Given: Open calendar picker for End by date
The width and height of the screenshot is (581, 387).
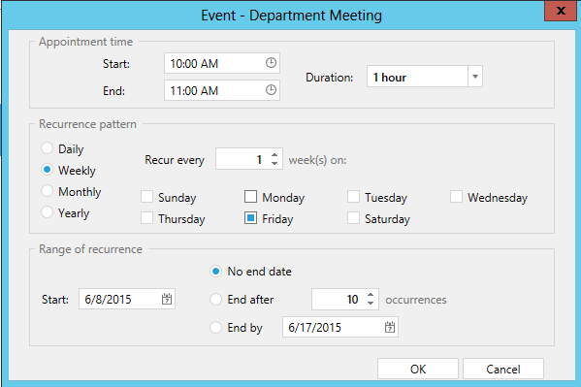Looking at the screenshot, I should pos(389,327).
